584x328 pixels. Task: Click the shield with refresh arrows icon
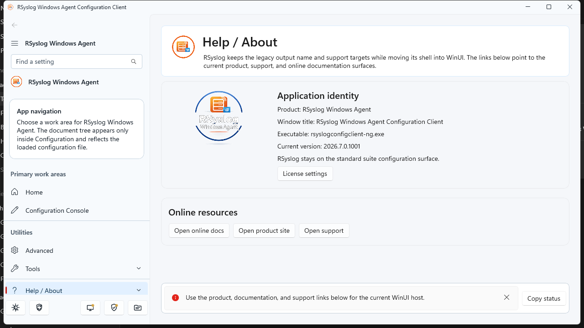point(39,307)
